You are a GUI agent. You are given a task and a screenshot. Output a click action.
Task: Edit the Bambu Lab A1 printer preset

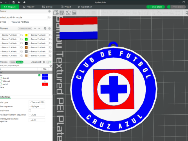click(x=49, y=17)
